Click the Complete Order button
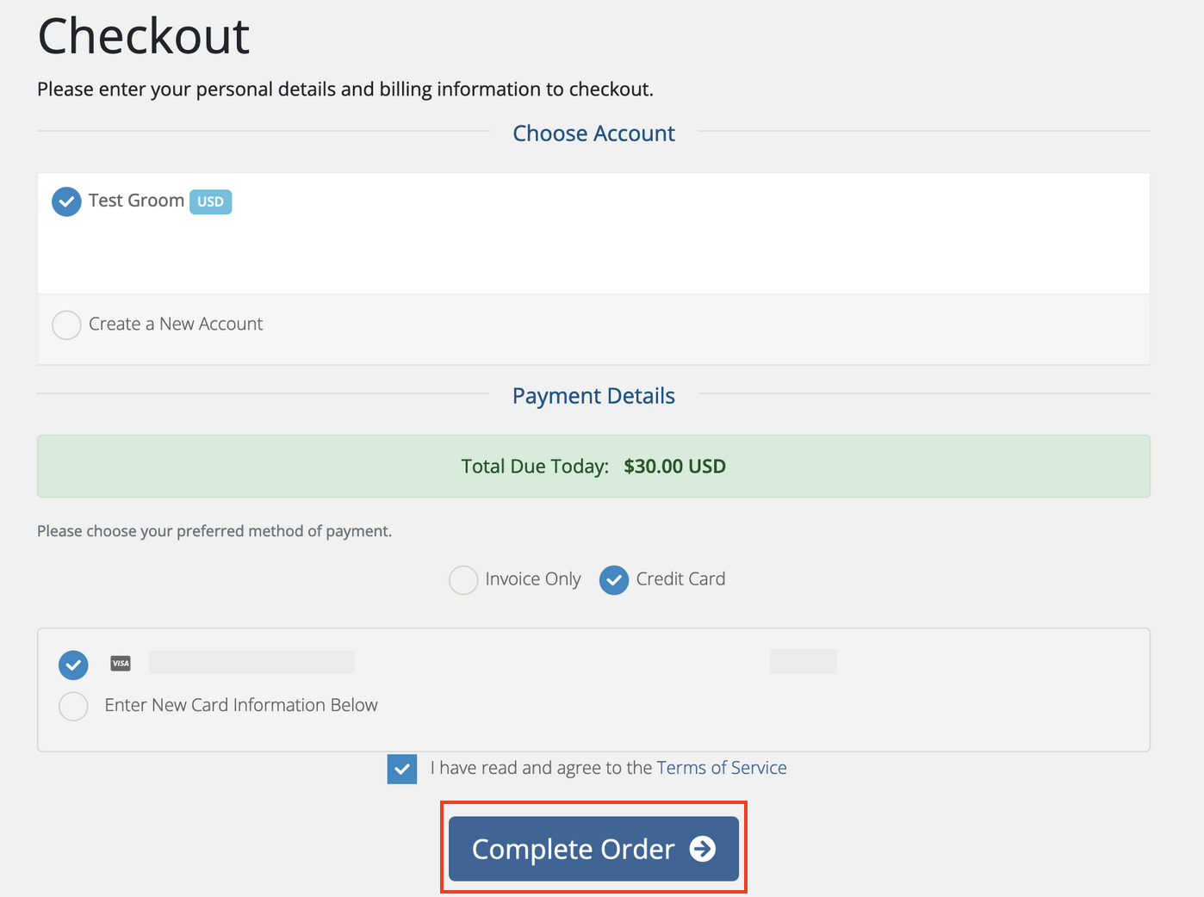This screenshot has width=1204, height=897. [x=593, y=849]
